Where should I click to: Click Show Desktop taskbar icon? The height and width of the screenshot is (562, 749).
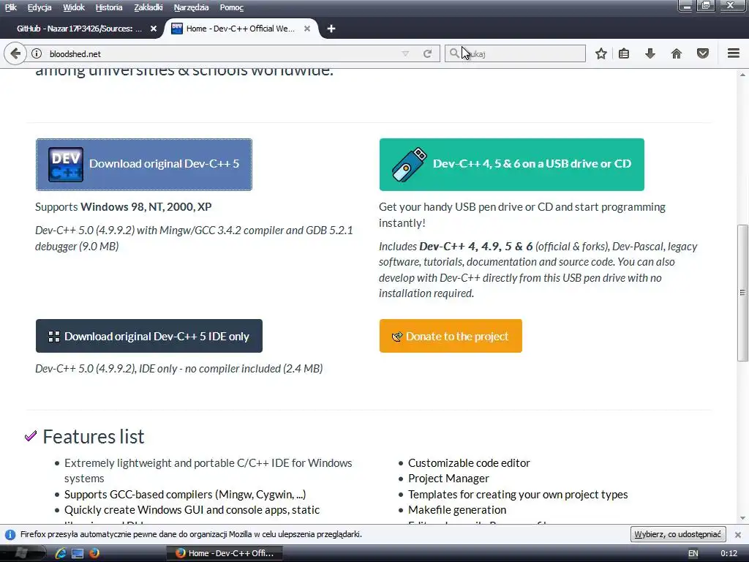tap(78, 553)
